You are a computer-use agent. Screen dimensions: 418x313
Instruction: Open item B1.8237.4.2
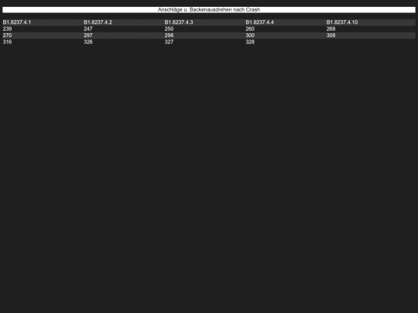point(98,22)
